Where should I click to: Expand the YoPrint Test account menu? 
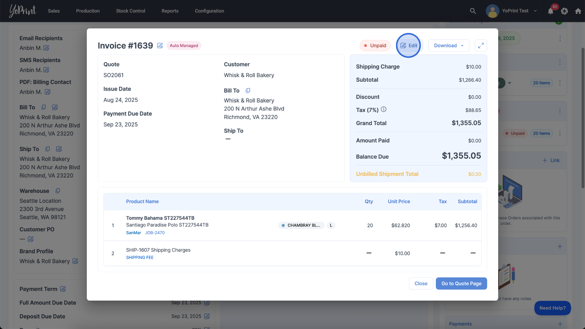pos(515,11)
